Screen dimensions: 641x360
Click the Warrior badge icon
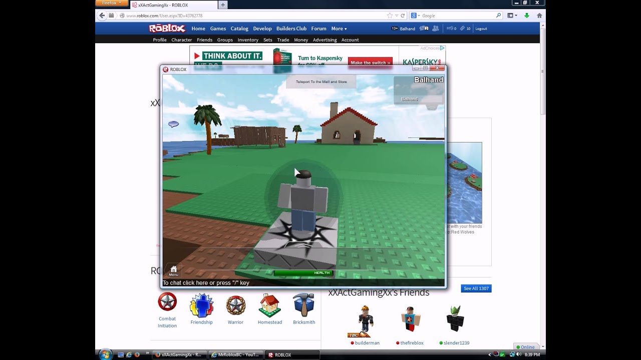235,305
